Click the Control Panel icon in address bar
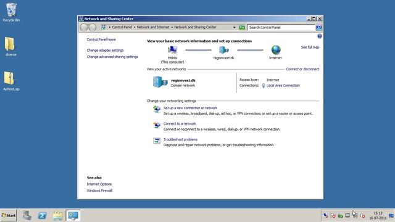Image resolution: width=395 pixels, height=222 pixels. 104,27
